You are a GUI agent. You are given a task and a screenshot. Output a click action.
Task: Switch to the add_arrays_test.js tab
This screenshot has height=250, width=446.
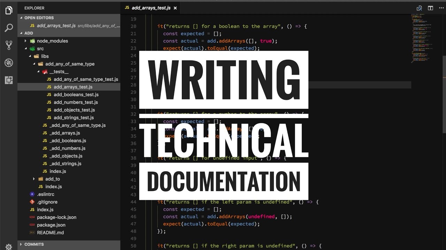(x=151, y=8)
